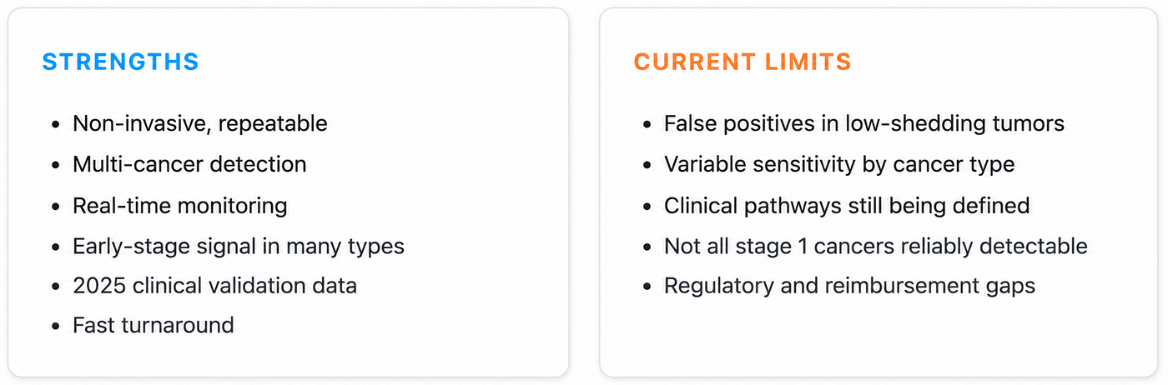Click the STRENGTHS heading

pyautogui.click(x=120, y=62)
